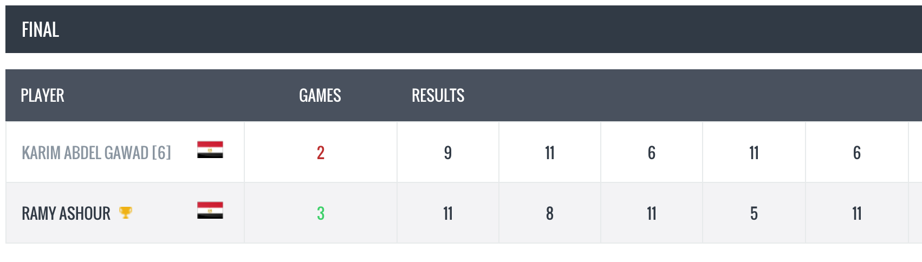Click Ashour's first game score 11
This screenshot has width=922, height=262.
pyautogui.click(x=448, y=213)
